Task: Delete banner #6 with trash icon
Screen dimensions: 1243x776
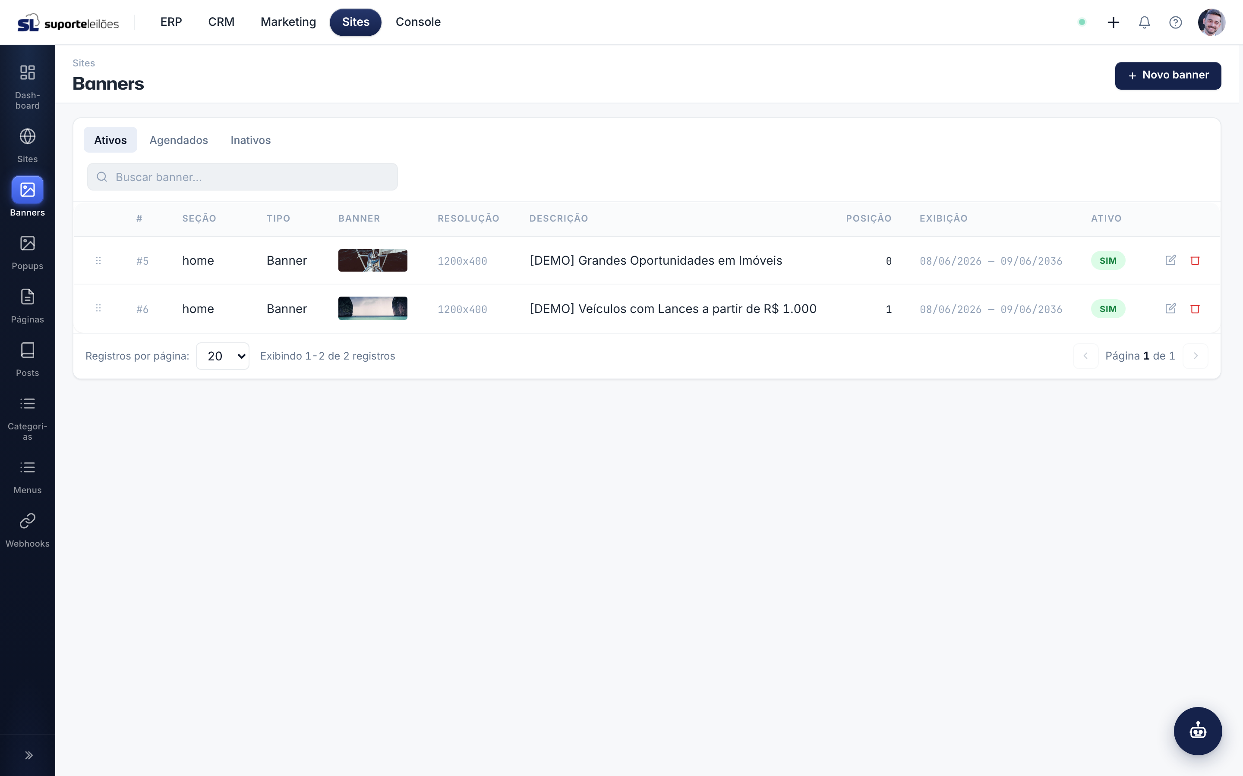Action: click(1195, 309)
